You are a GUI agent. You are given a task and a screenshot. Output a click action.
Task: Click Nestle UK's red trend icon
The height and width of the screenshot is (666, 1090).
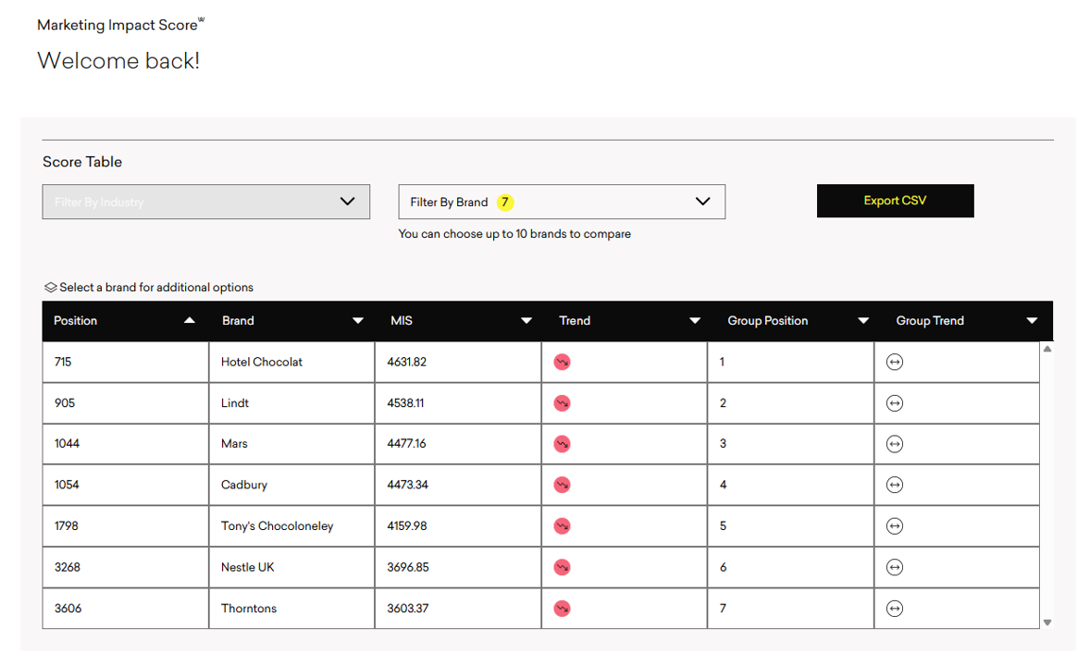click(x=562, y=567)
